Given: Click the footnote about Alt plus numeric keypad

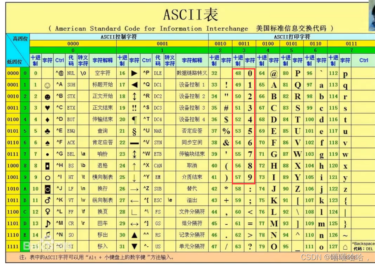Looking at the screenshot, I should tap(96, 258).
